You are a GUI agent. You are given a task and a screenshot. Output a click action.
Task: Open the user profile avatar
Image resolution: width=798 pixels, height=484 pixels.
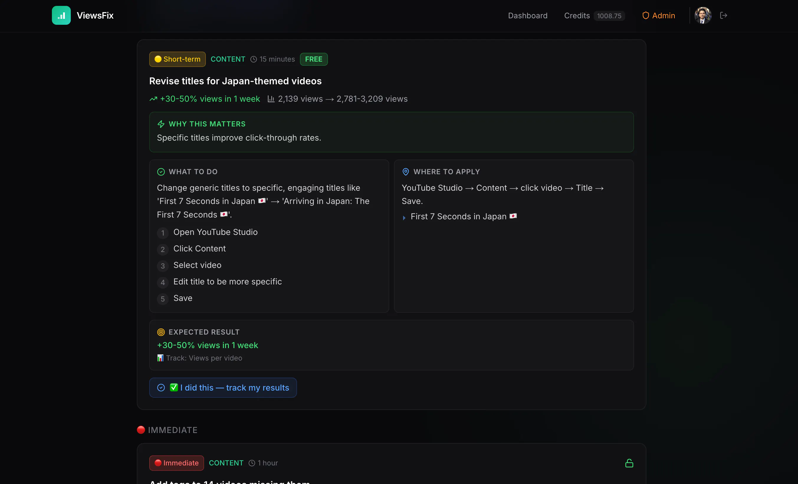pyautogui.click(x=703, y=15)
